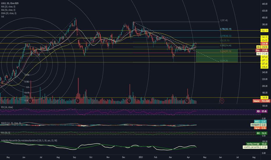Select the Fibonacci 0.618(342.33) level label
Viewport: 271px width, 160px height.
coord(226,36)
